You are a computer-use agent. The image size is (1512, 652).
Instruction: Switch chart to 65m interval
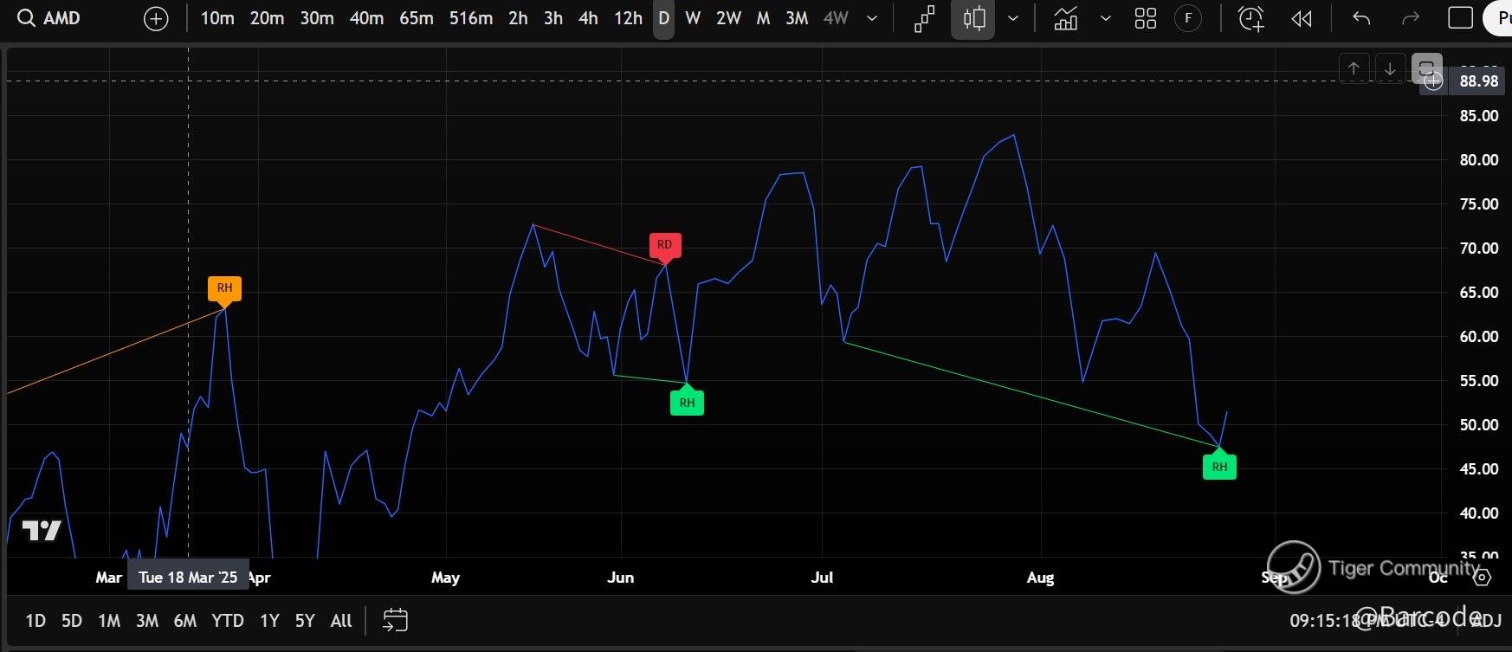coord(417,18)
